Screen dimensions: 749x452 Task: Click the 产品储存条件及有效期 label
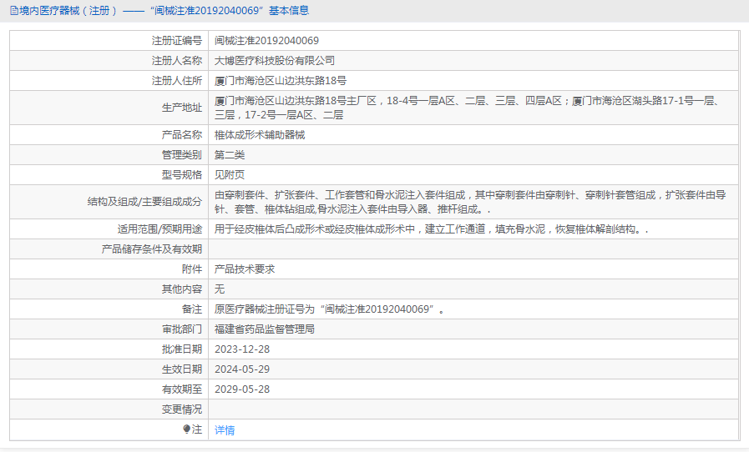coord(152,249)
